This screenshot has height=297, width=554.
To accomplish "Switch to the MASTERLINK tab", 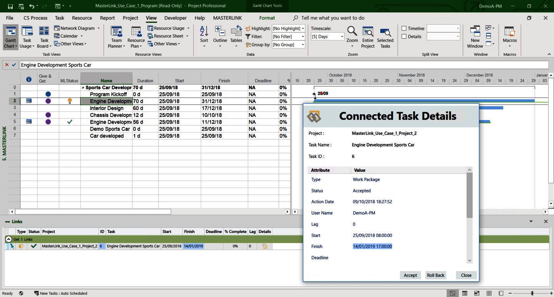I will (227, 18).
